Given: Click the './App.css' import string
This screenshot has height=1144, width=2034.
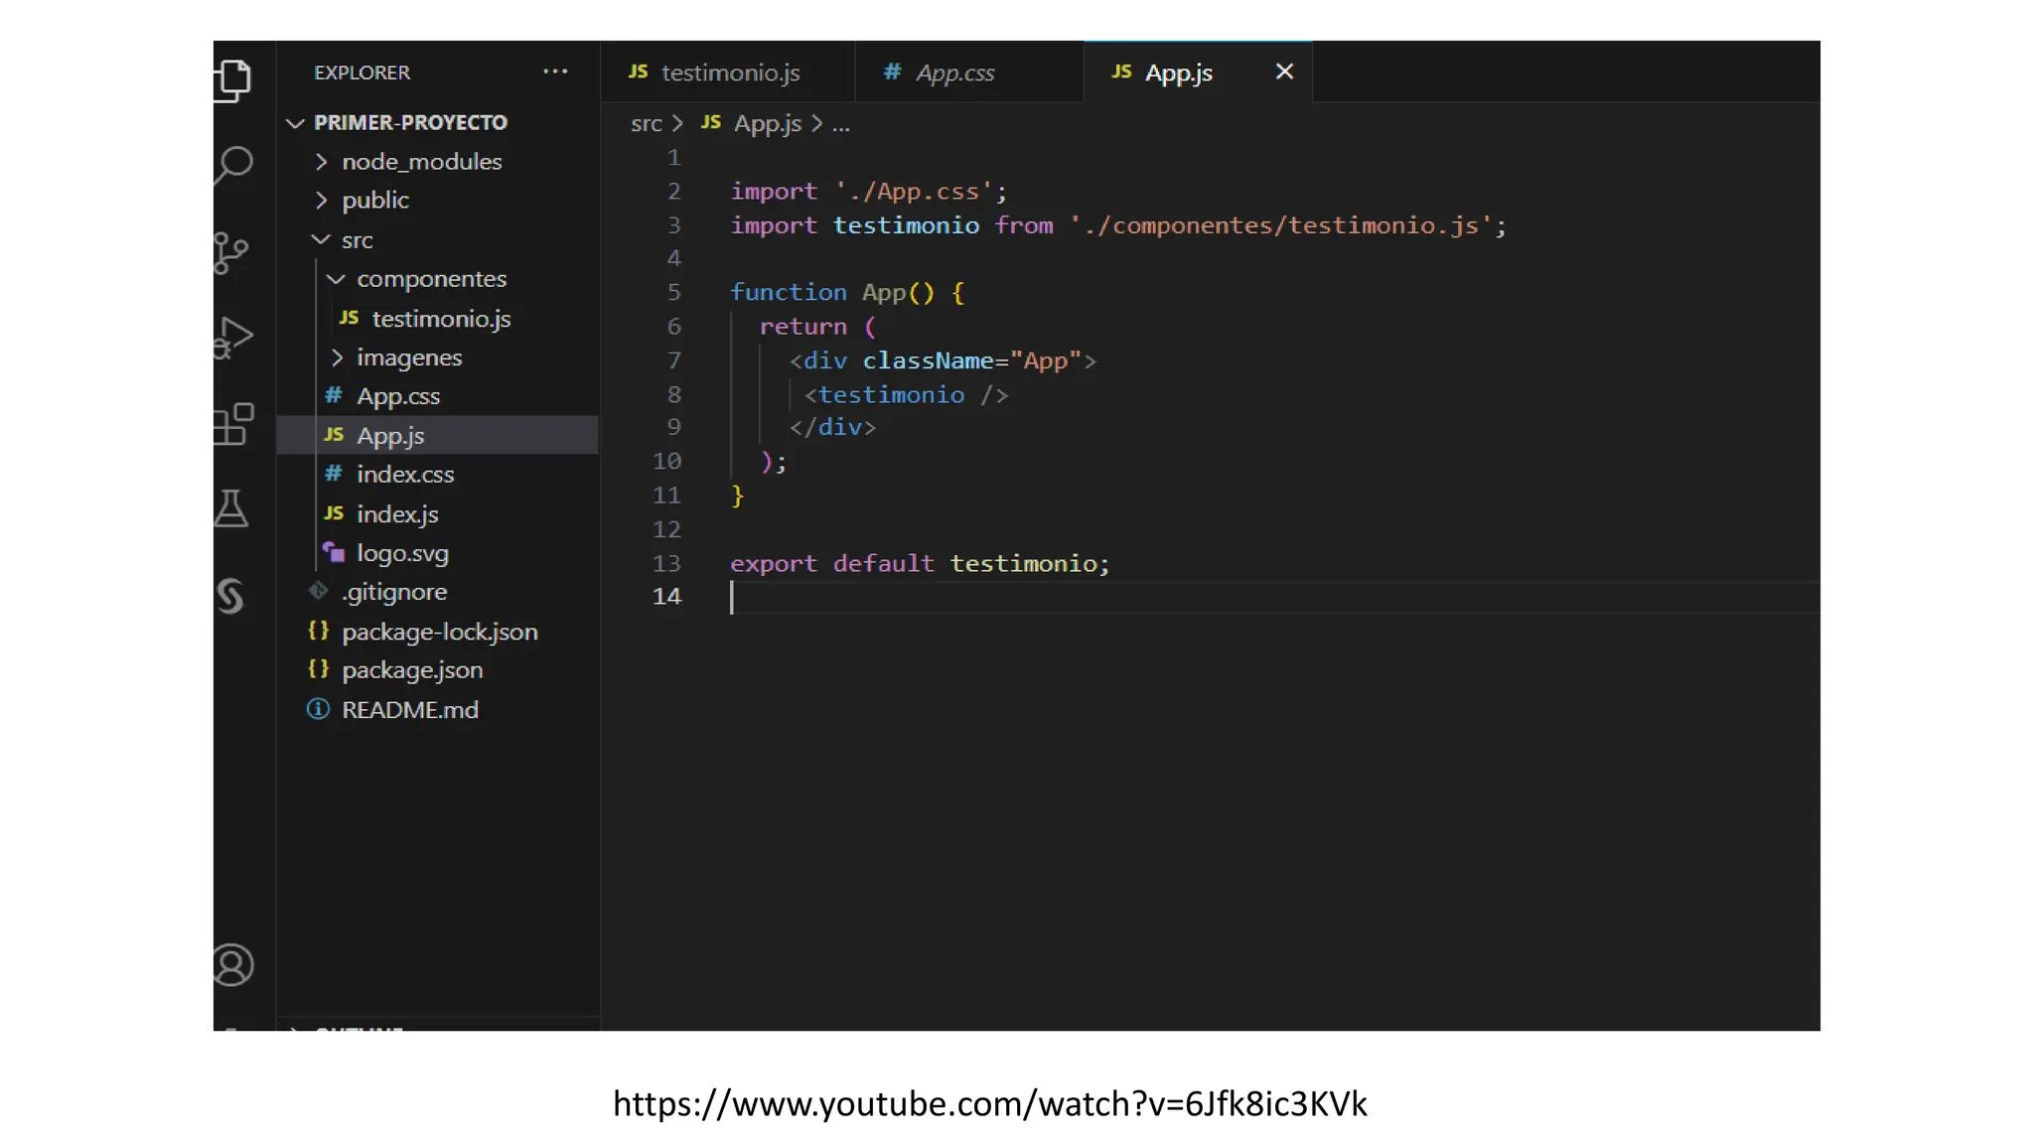Looking at the screenshot, I should click(x=914, y=192).
